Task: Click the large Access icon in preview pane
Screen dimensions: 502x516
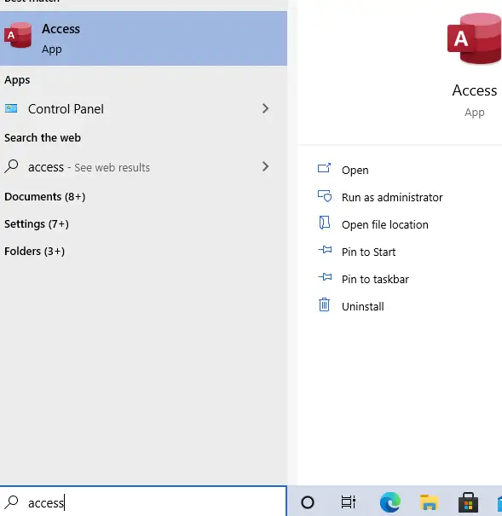Action: click(475, 38)
